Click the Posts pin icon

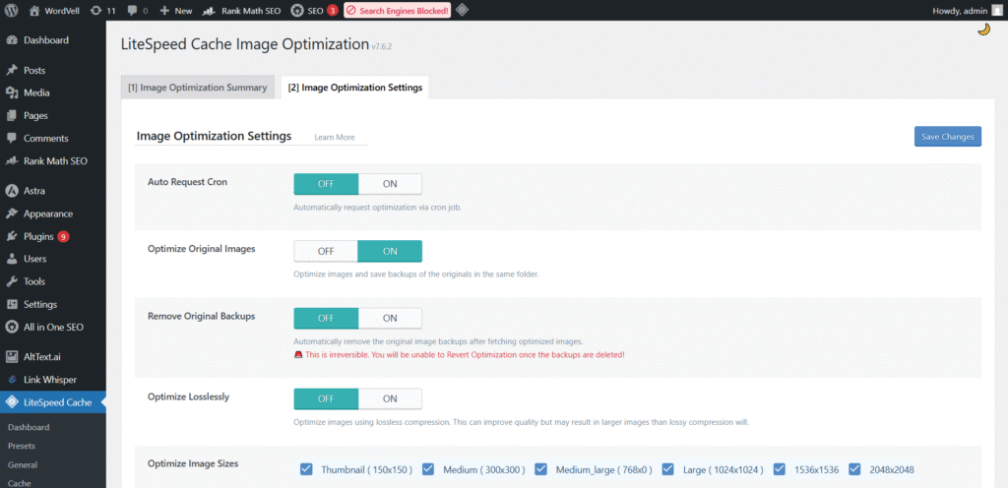[x=11, y=70]
